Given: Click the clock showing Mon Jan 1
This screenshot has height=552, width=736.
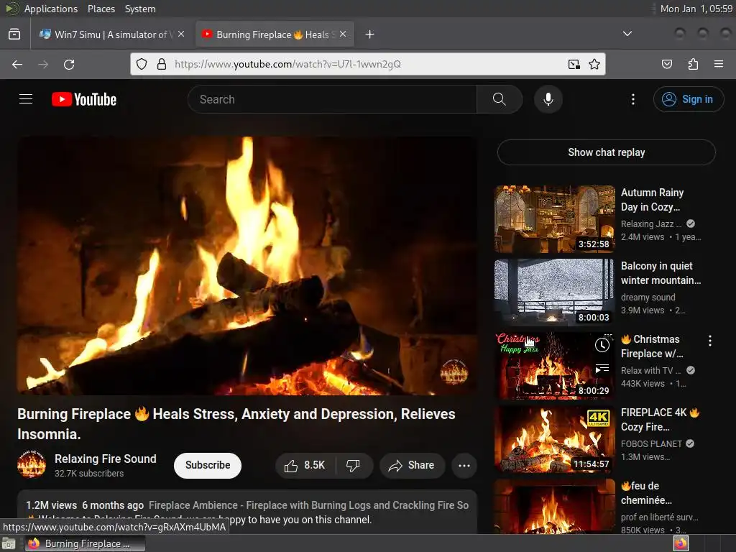Looking at the screenshot, I should coord(696,9).
